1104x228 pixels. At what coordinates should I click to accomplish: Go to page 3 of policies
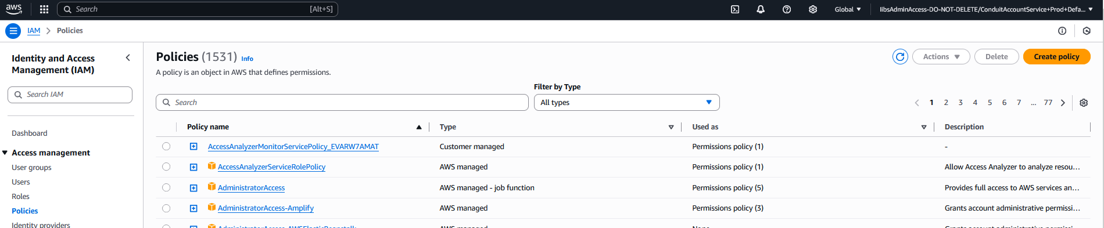pyautogui.click(x=960, y=103)
